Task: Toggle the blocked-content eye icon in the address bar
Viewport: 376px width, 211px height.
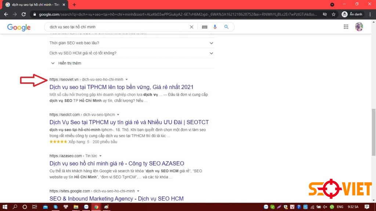Action: tap(324, 14)
